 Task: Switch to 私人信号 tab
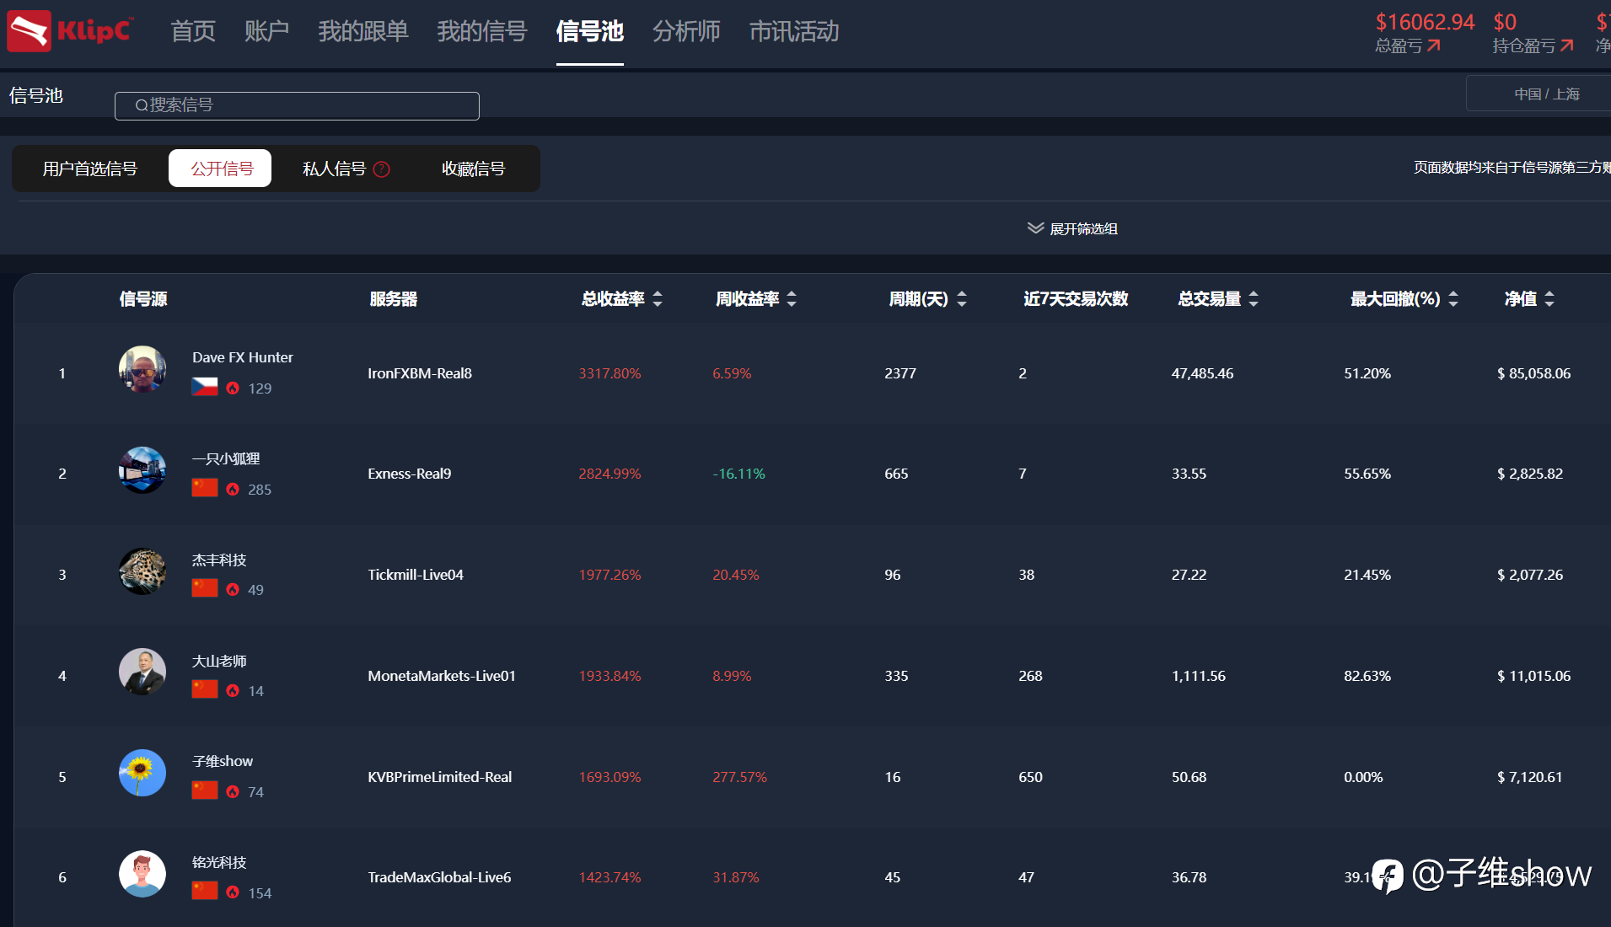(334, 169)
